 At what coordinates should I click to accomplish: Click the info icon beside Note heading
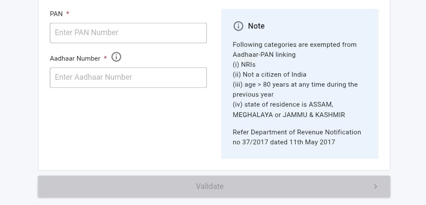pos(238,26)
